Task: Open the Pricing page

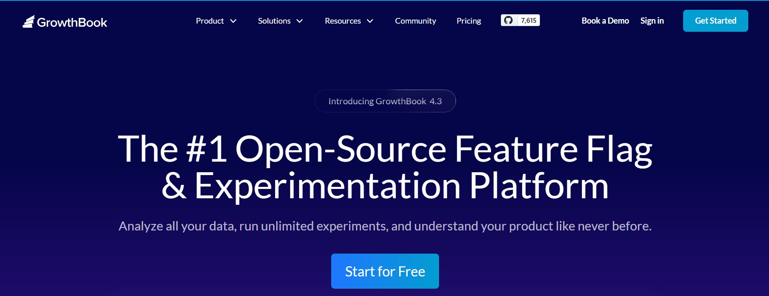Action: (x=469, y=21)
